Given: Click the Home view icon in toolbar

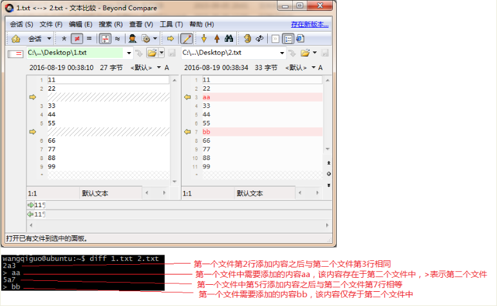Looking at the screenshot, I should click(x=16, y=39).
